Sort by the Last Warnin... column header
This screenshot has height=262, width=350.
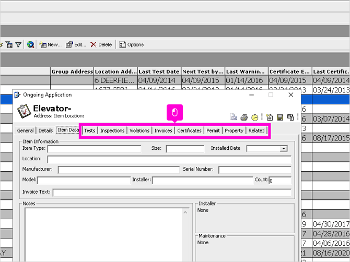coord(247,72)
